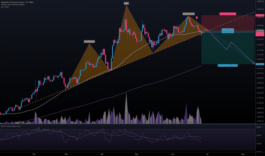This screenshot has height=156, width=265.
Task: Click the red down-arrow marker near Right Shoulder
Action: 197,18
